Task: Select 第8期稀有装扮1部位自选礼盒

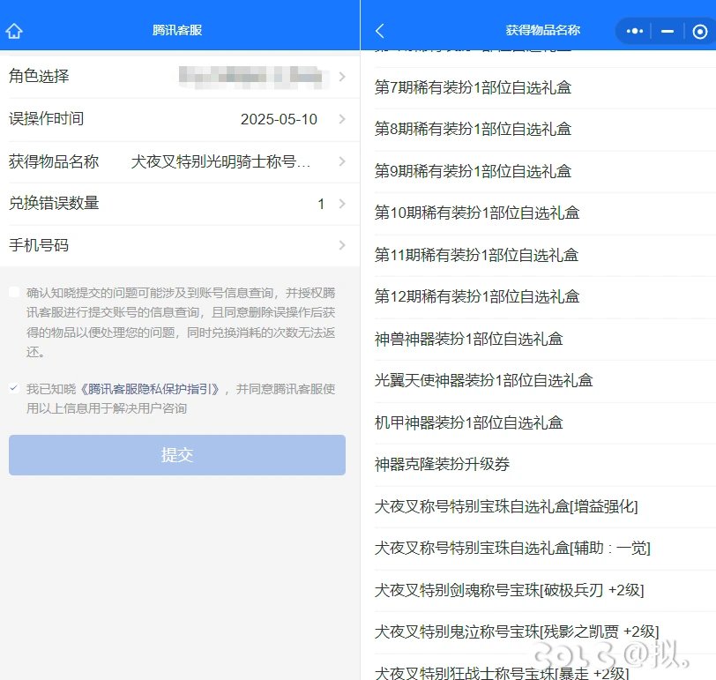Action: [x=473, y=129]
